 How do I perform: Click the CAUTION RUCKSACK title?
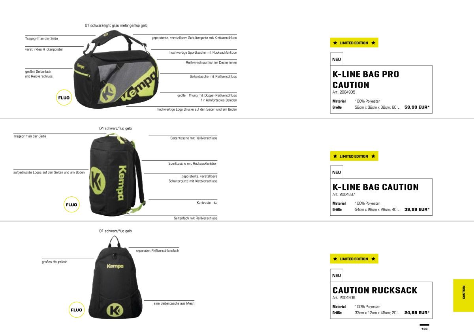(375, 290)
